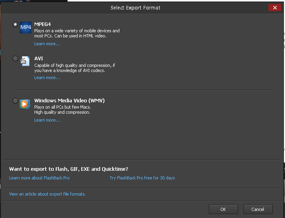This screenshot has width=285, height=218.
Task: Click the AVI clapperboard file icon
Action: point(25,61)
